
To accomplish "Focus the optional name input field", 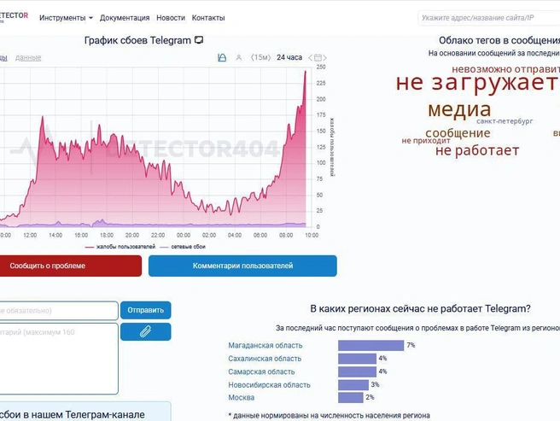I will click(59, 311).
